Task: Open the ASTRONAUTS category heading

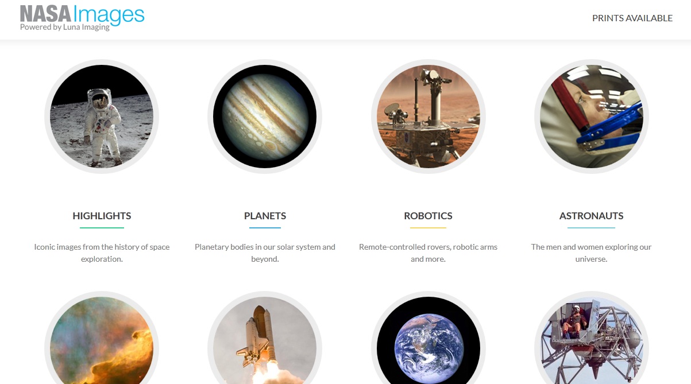Action: (591, 216)
